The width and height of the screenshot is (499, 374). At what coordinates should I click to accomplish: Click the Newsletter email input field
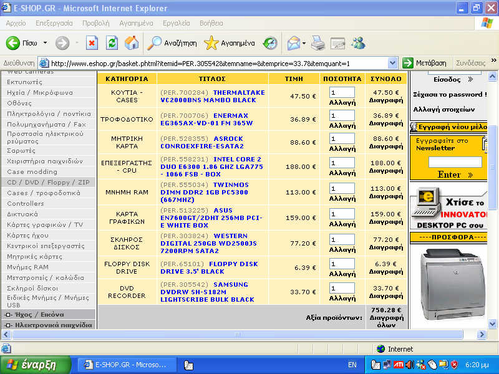click(455, 162)
